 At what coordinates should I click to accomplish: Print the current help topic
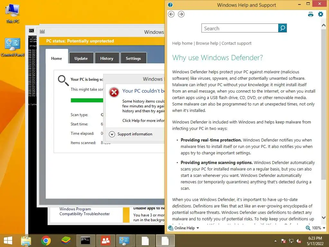[x=311, y=14]
